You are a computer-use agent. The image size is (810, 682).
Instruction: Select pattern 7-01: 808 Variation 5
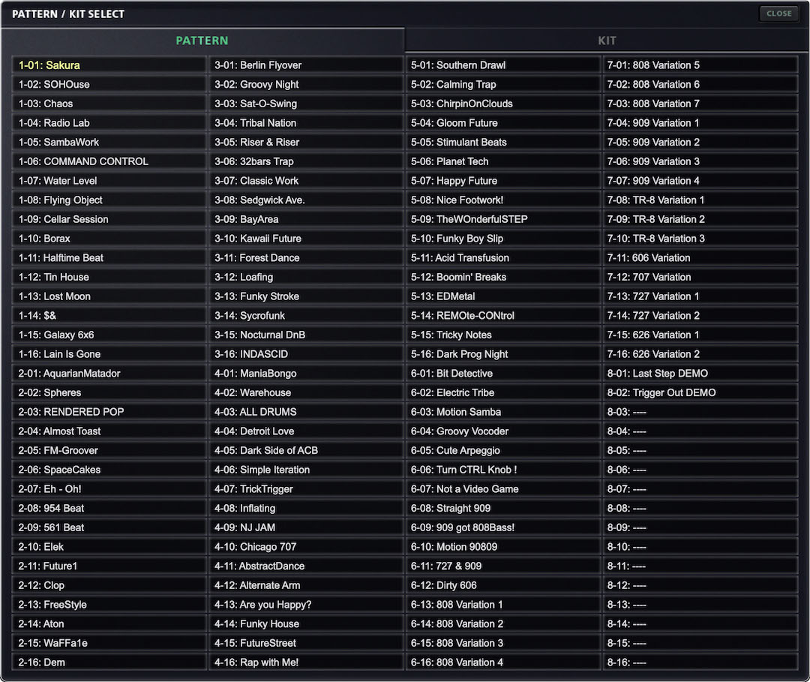point(699,65)
